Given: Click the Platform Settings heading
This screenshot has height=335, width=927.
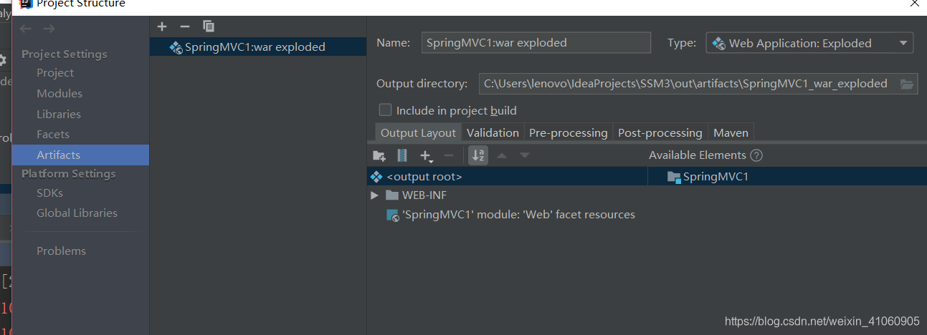Looking at the screenshot, I should [69, 174].
